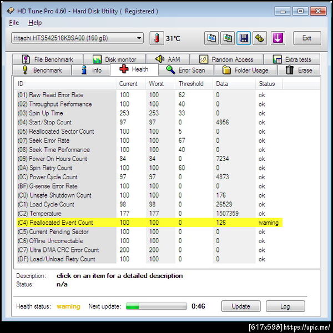Screen dimensions: 333x333
Task: Click the data value 7234
Action: pos(223,159)
